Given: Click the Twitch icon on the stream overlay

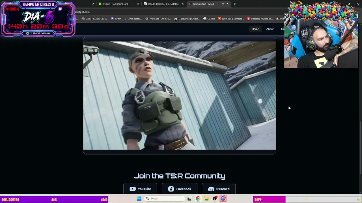Looking at the screenshot, I should (x=60, y=9).
